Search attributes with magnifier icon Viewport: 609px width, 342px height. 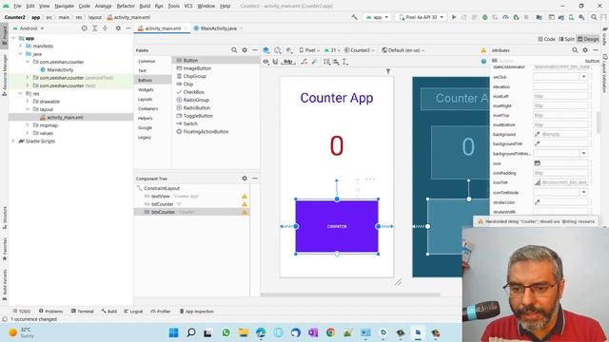[x=575, y=50]
